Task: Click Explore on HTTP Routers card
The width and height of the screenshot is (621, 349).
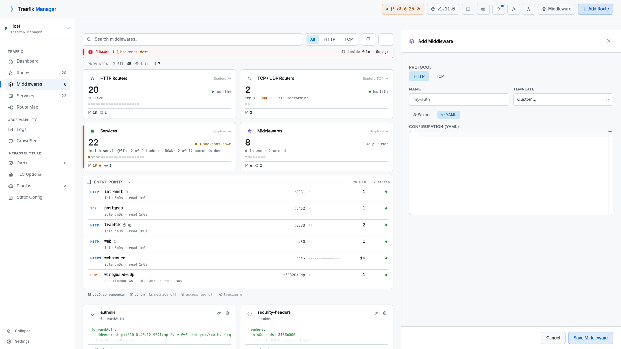Action: pyautogui.click(x=222, y=79)
